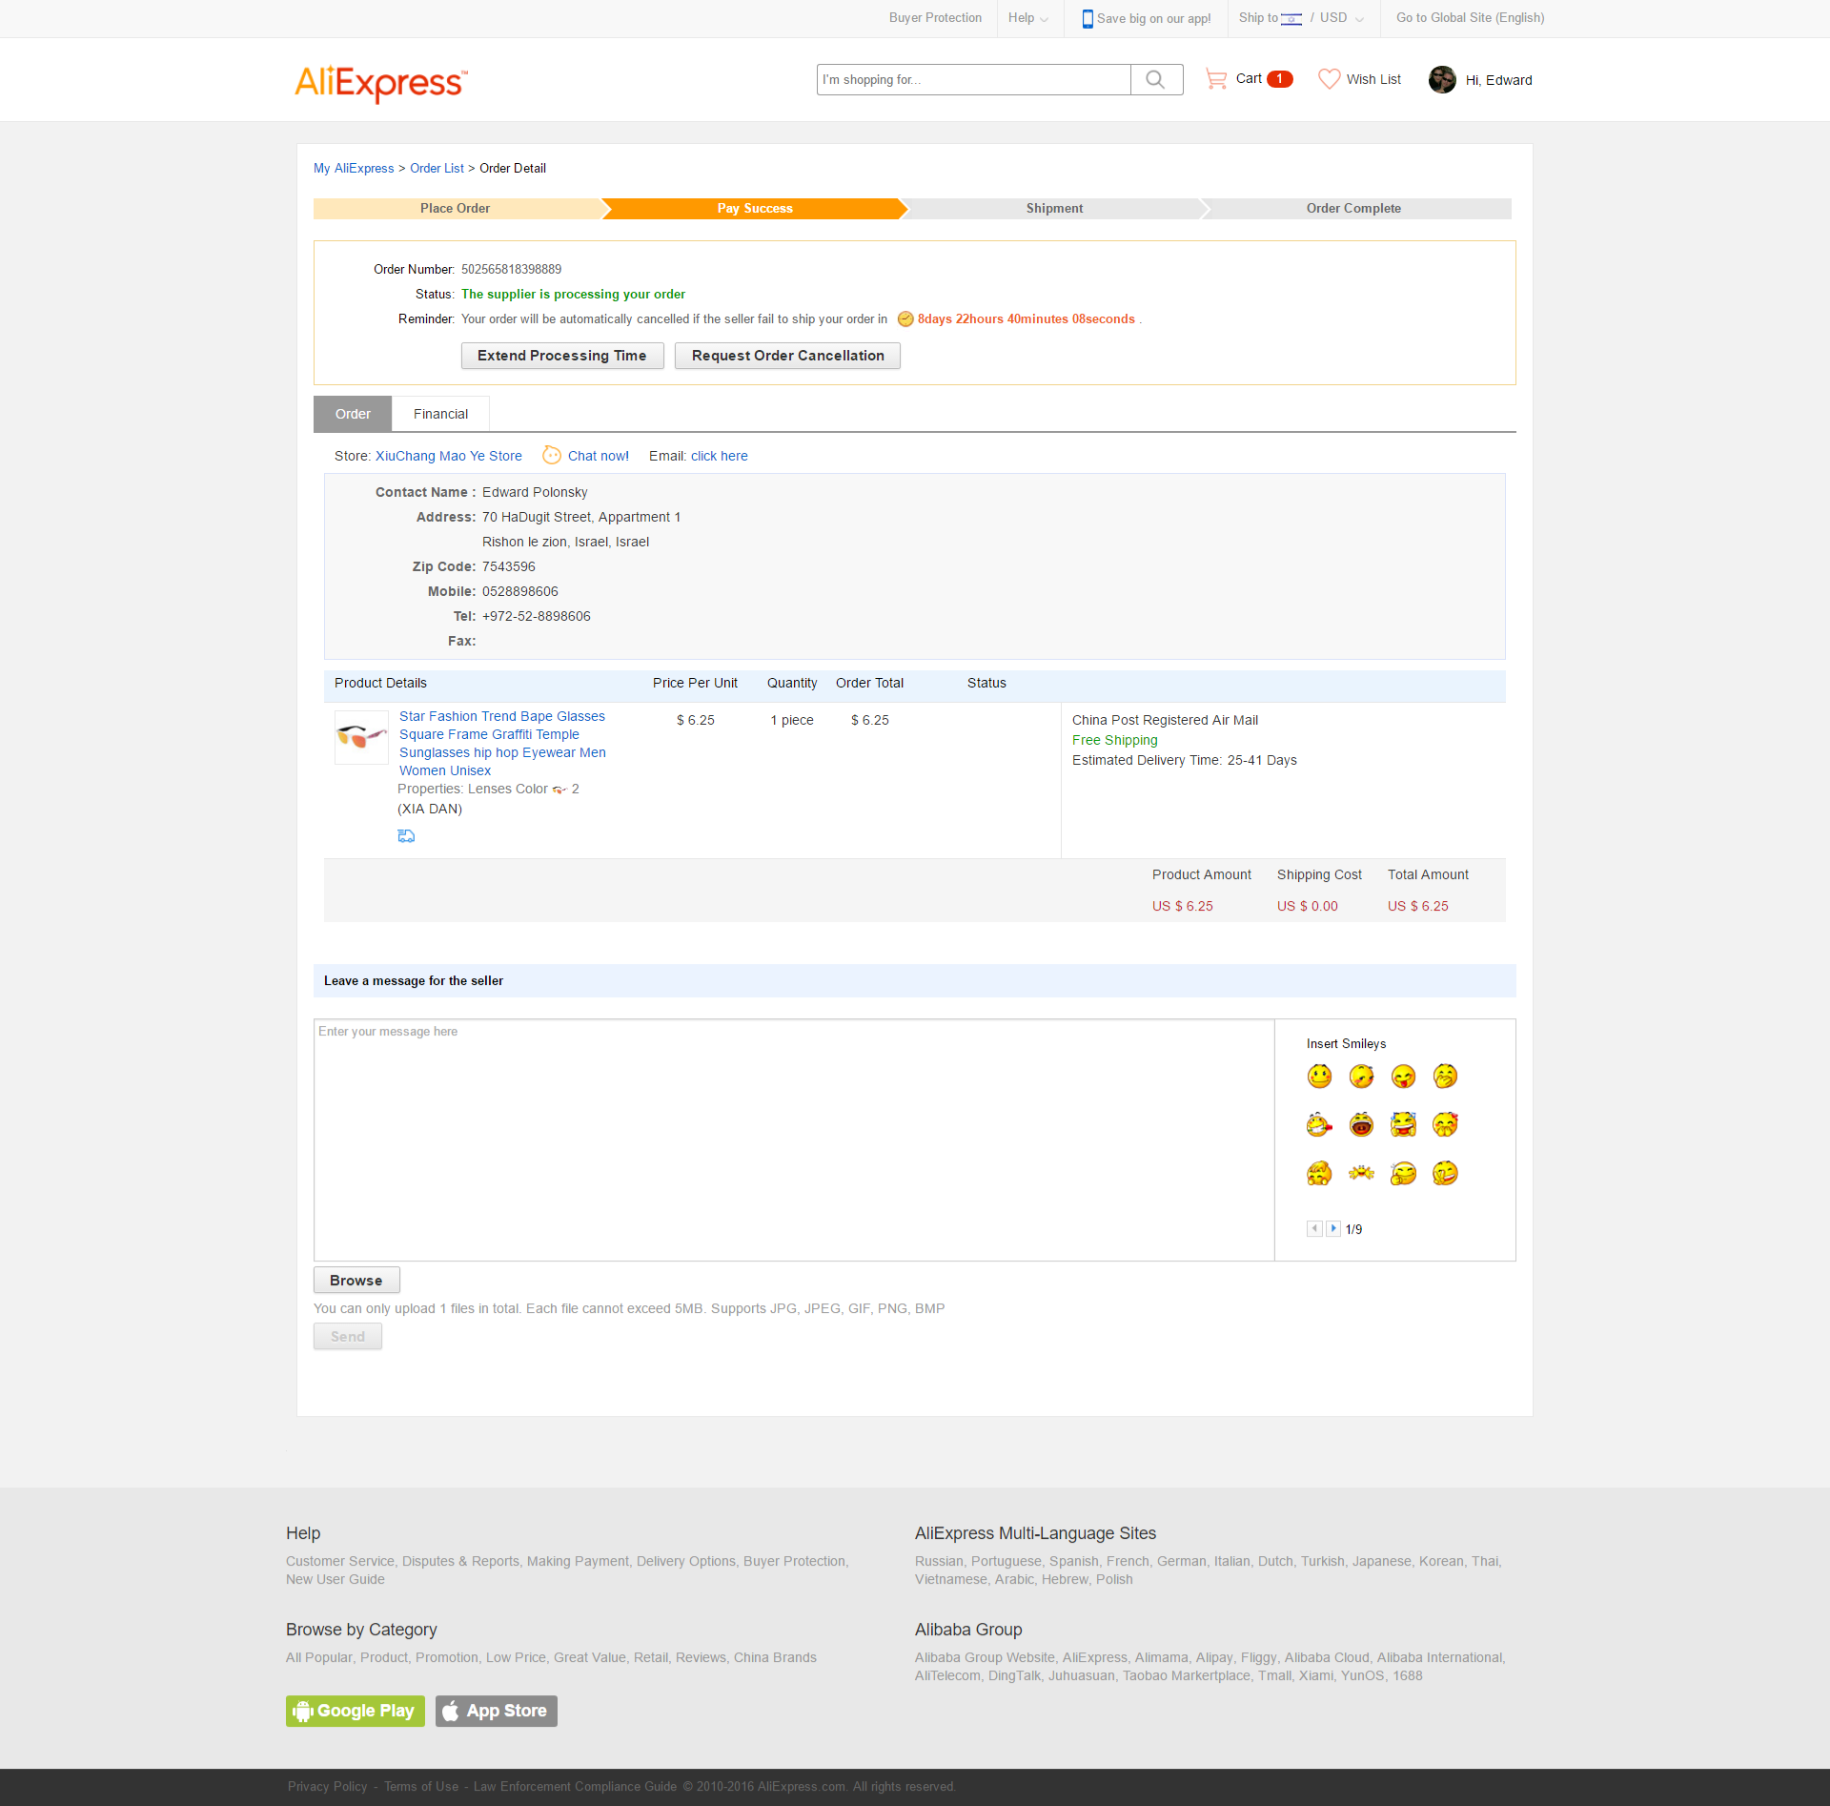Screen dimensions: 1830x1806
Task: Open the Ship to / USD dropdown
Action: (1301, 18)
